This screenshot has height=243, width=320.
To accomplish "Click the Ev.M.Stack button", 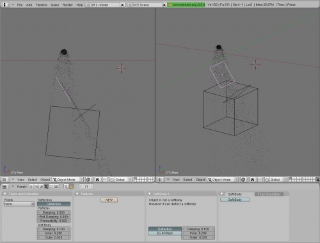I will point(165,233).
